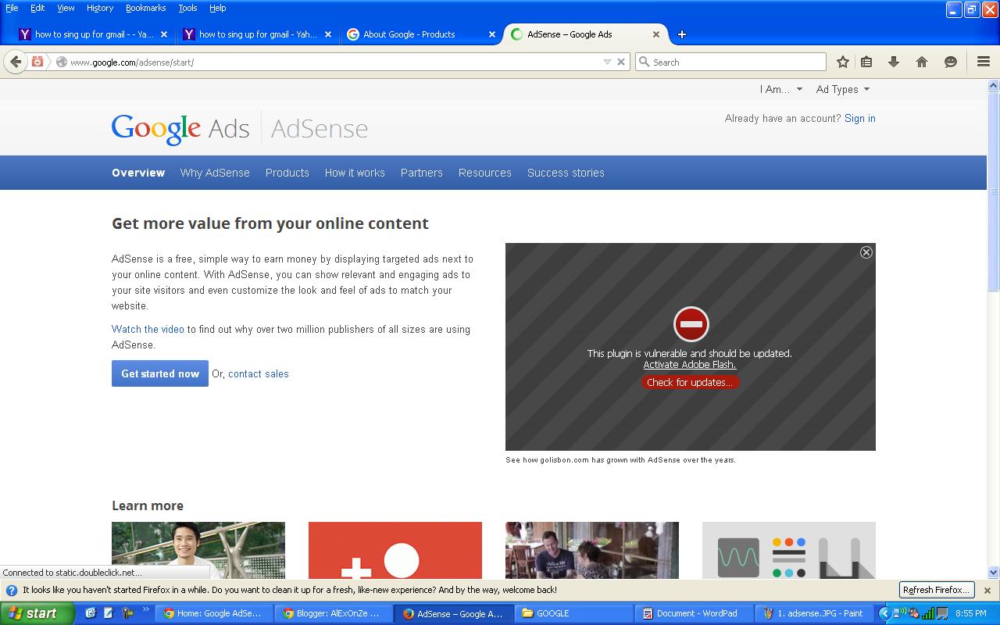Bookmark this page with the star icon
The height and width of the screenshot is (625, 1000).
click(843, 62)
